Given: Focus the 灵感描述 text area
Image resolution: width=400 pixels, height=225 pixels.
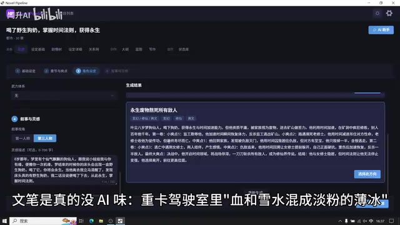Looking at the screenshot, I should click(64, 170).
